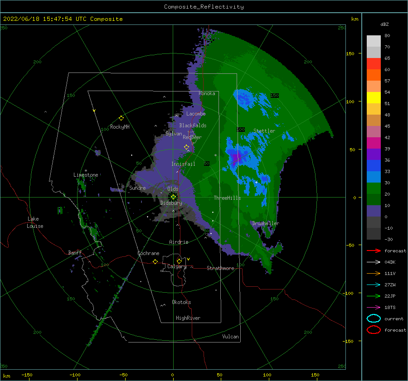The height and width of the screenshot is (381, 408).
Task: Click the orange 111V arrow icon
Action: (x=374, y=273)
